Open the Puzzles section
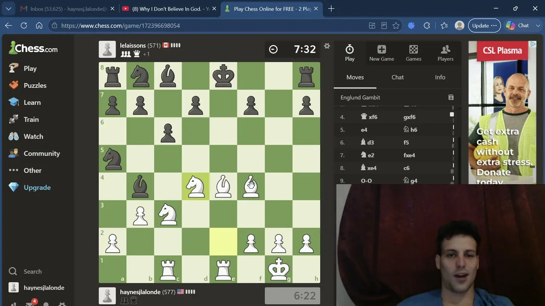Viewport: 545px width, 306px height. click(28, 85)
